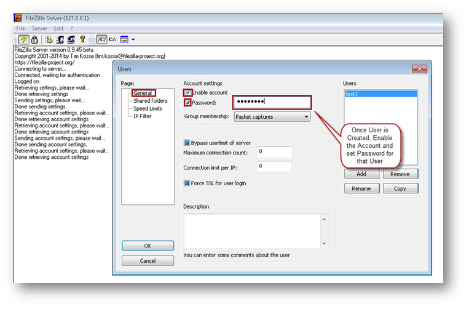Image resolution: width=469 pixels, height=309 pixels.
Task: Click the Description scrollbar up arrow
Action: [x=324, y=219]
